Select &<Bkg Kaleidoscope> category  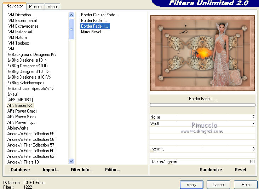coord(25,83)
